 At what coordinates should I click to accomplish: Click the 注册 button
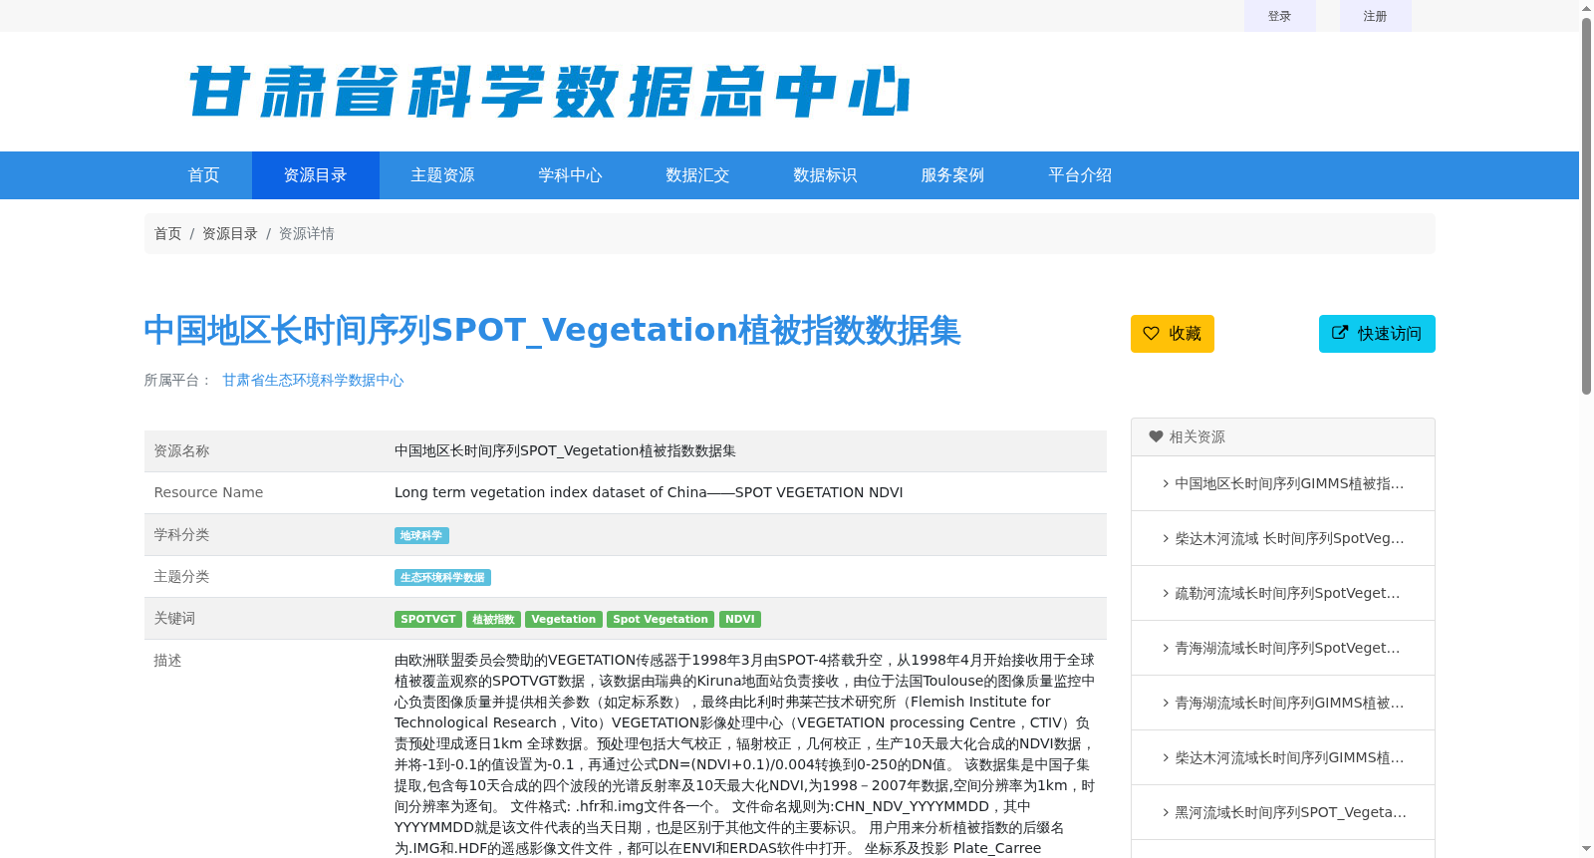1375,16
